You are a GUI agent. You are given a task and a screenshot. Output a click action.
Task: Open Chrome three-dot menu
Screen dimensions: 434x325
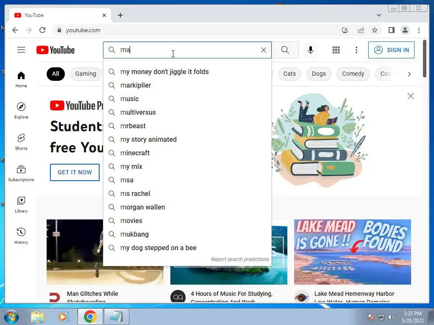[419, 30]
